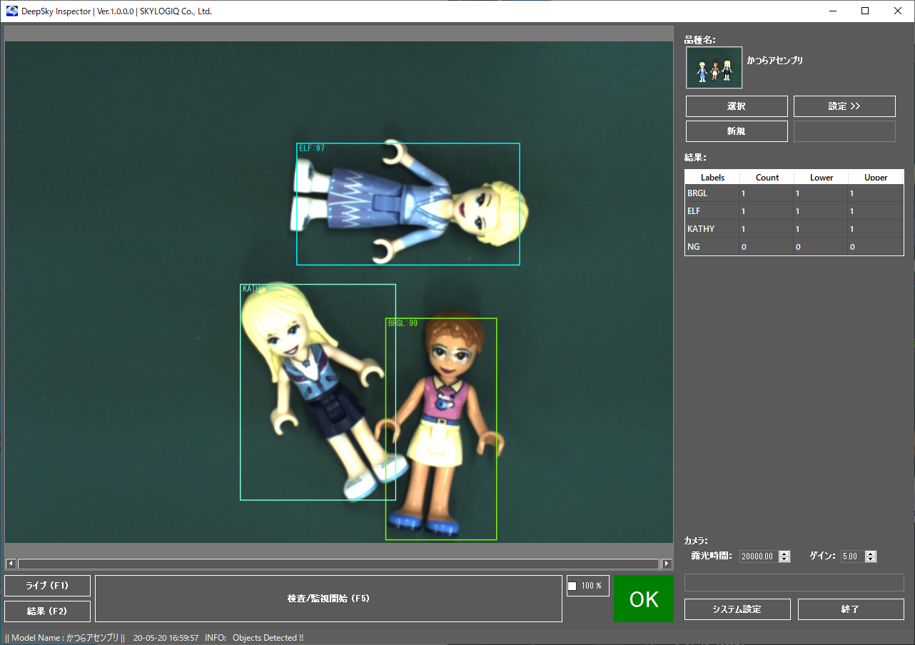Click the ゲイン label
The image size is (915, 645).
[822, 556]
